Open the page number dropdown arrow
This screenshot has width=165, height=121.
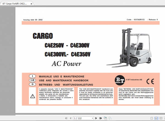coord(92,118)
